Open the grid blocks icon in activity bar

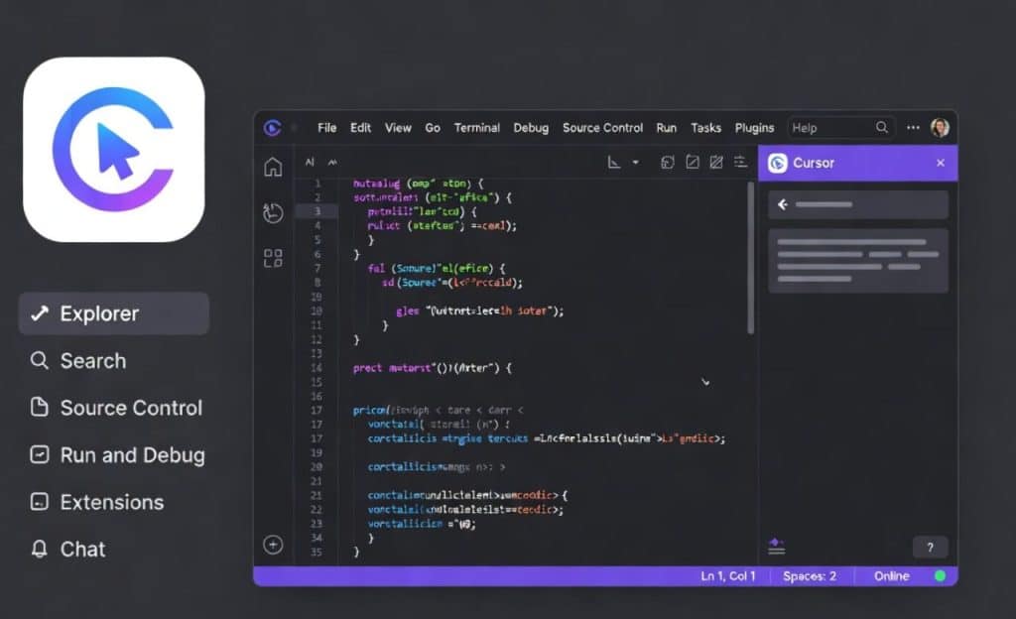(x=273, y=258)
